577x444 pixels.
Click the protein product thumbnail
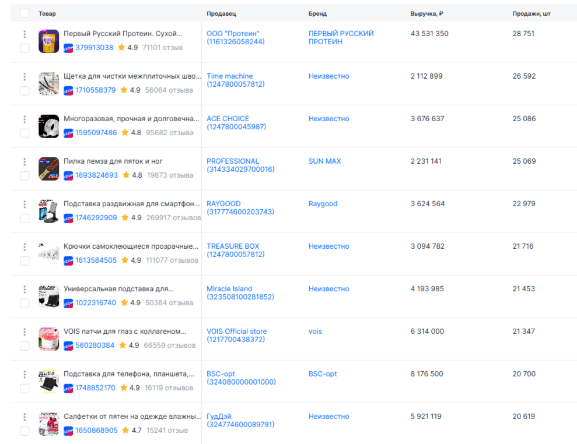[48, 41]
